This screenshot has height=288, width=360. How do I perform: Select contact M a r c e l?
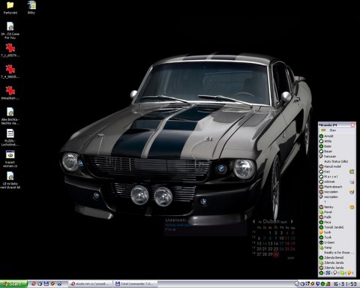(x=337, y=176)
